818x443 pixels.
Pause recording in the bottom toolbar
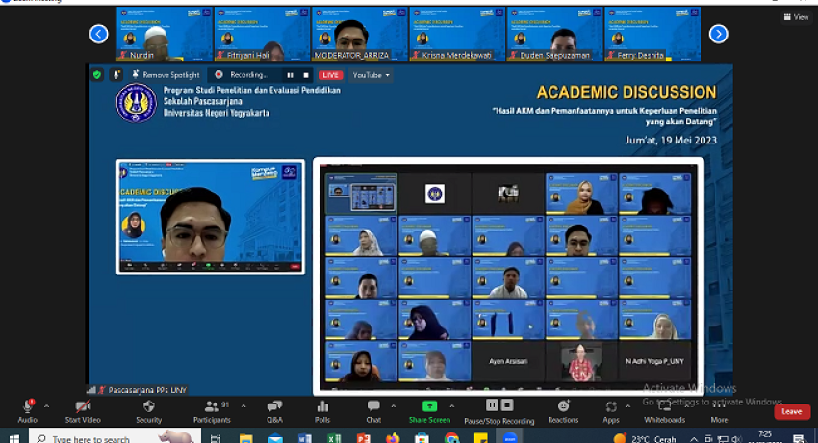[x=492, y=405]
